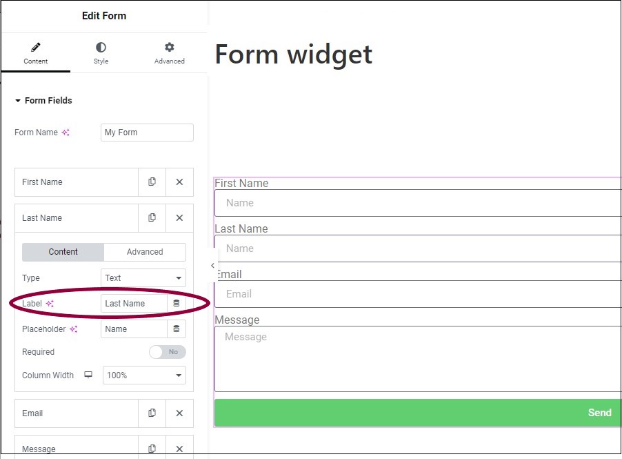This screenshot has width=622, height=459.
Task: Delete the Last Name field item
Action: 179,217
